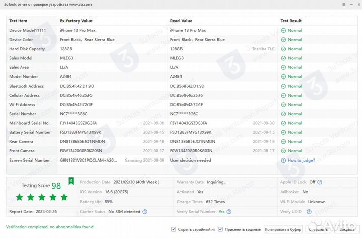Click the question icon beside How to judge
This screenshot has height=238, width=362.
283,160
